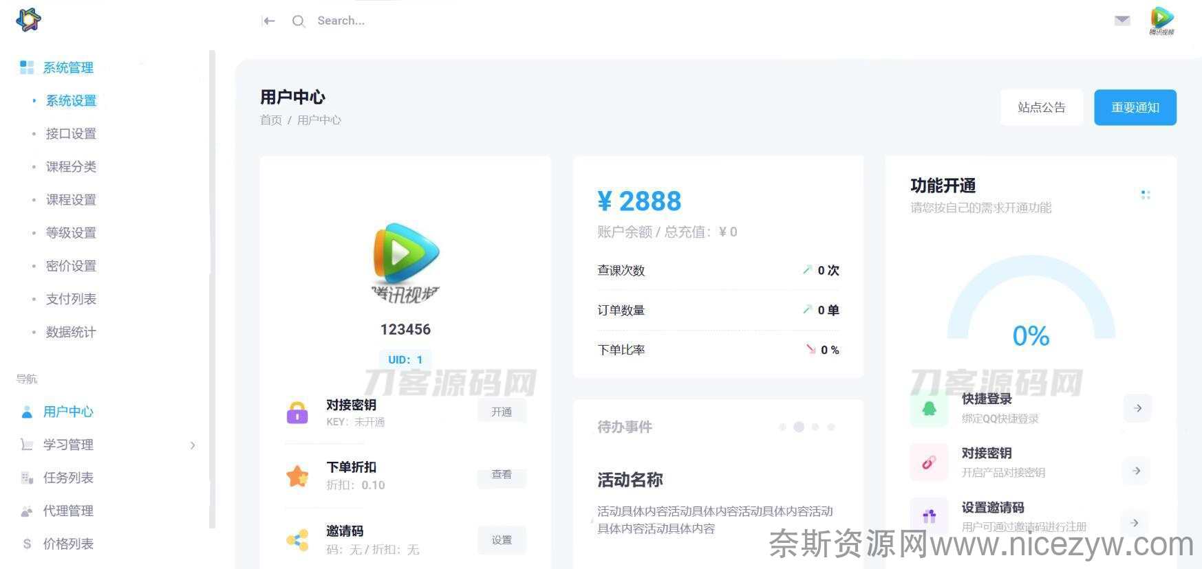
Task: Open 系统设置 in the sidebar
Action: 71,100
